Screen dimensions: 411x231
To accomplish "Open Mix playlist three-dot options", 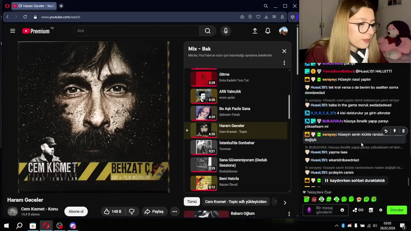I will (284, 63).
